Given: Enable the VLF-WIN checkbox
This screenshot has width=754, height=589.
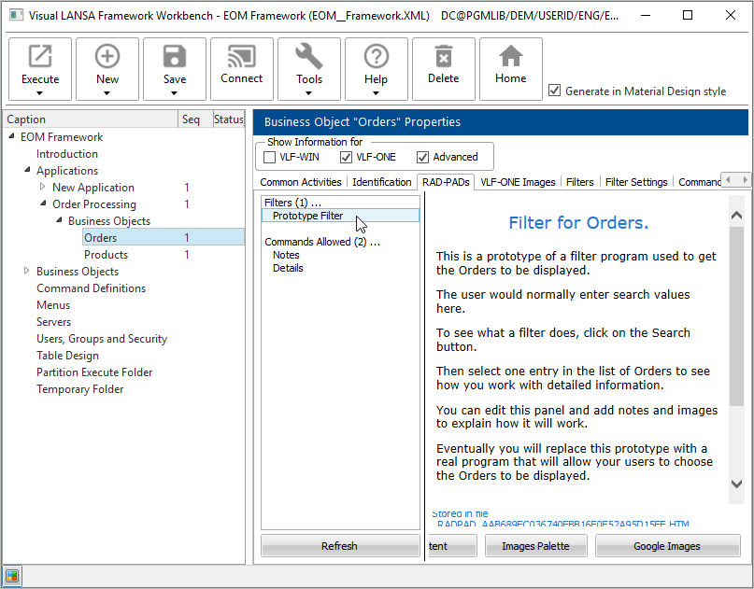Looking at the screenshot, I should tap(270, 157).
